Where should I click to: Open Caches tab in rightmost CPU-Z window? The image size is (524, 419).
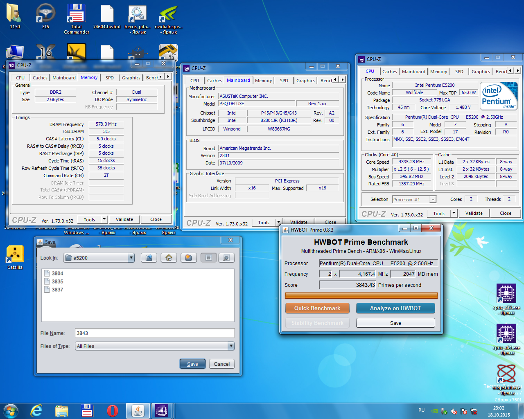pyautogui.click(x=389, y=72)
